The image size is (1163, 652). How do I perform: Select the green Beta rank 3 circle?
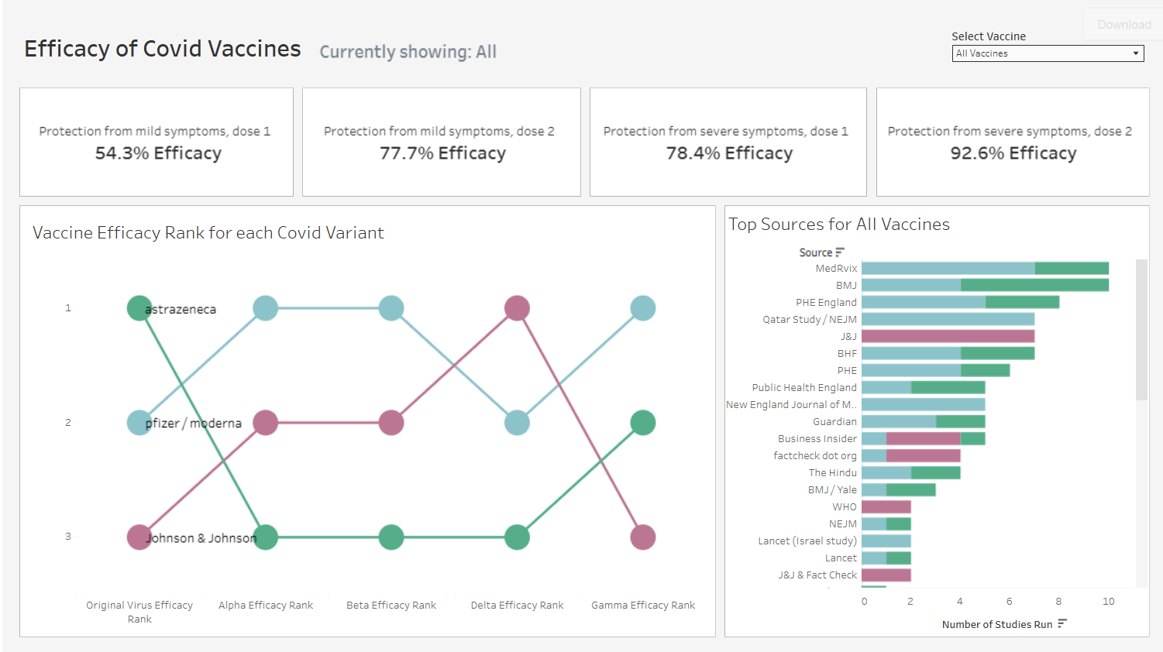tap(391, 537)
